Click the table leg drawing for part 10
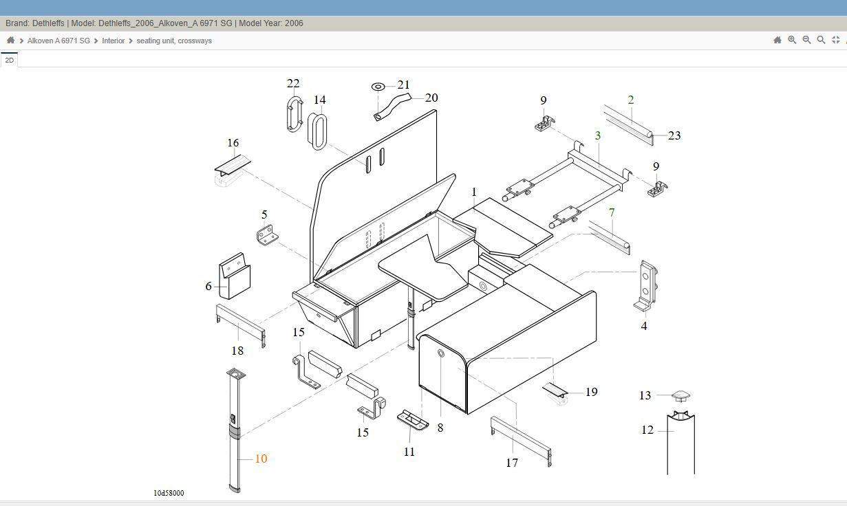Viewport: 847px width, 506px height. pos(234,430)
